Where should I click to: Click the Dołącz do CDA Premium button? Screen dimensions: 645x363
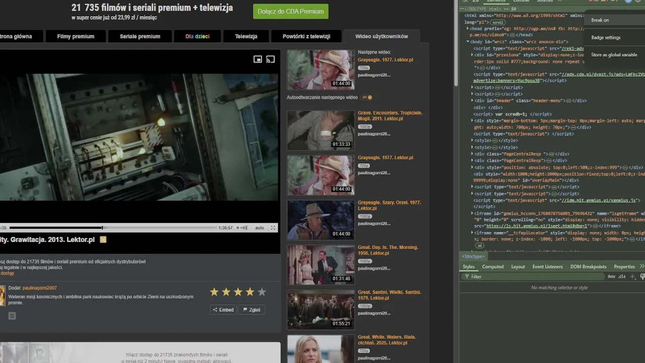point(291,11)
